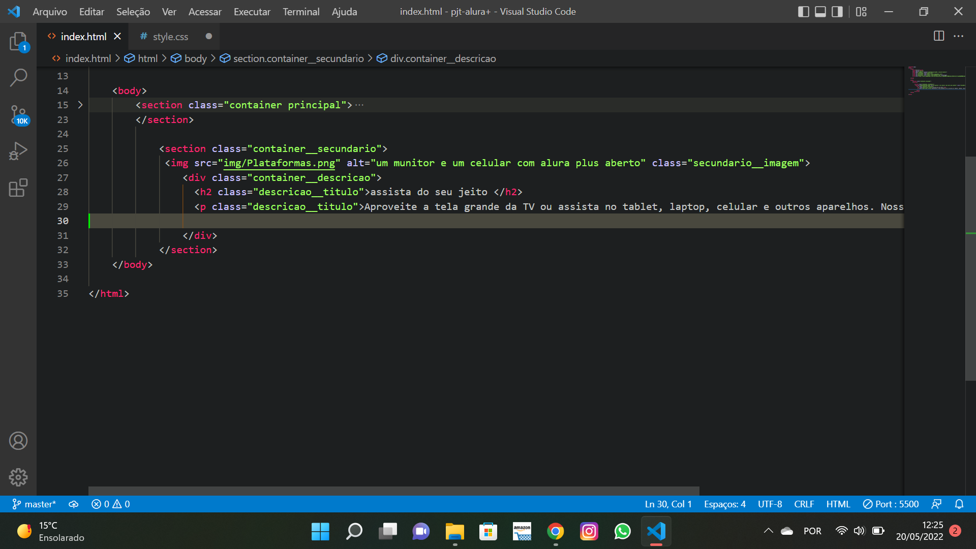Show hidden system tray icons chevron
The width and height of the screenshot is (976, 549).
tap(769, 531)
